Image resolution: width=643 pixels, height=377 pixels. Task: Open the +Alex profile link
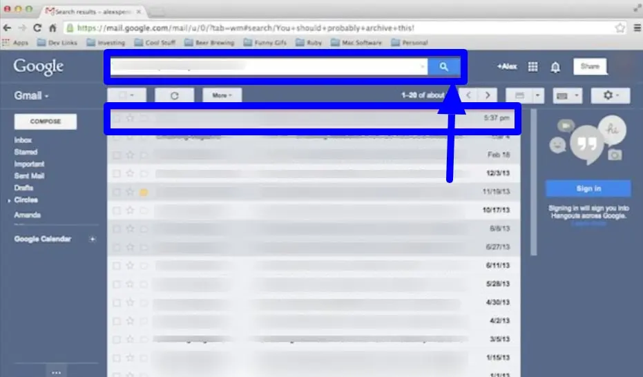(x=507, y=66)
